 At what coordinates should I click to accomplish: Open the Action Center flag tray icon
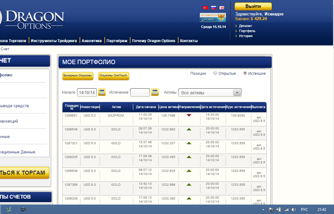(x=271, y=210)
